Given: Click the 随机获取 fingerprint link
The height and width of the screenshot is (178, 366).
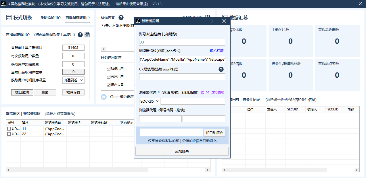Looking at the screenshot, I should click(x=217, y=51).
